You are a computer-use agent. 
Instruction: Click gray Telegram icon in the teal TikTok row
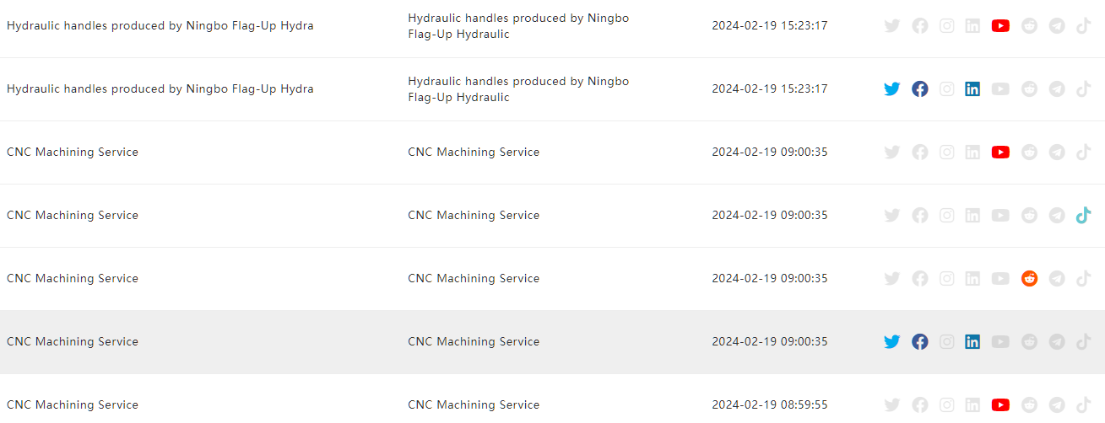1057,216
